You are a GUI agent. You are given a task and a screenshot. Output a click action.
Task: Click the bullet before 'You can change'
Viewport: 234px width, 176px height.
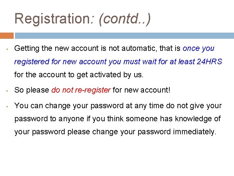[x=7, y=106]
